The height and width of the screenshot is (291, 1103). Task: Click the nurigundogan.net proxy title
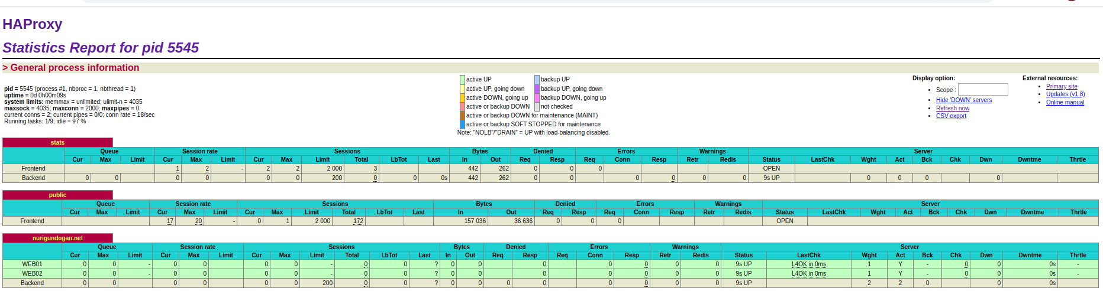tap(57, 238)
